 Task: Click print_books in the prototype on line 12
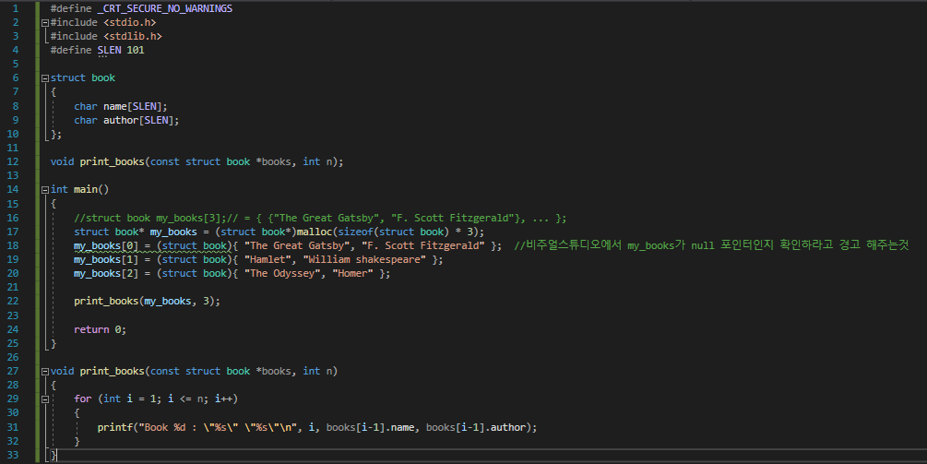[x=113, y=161]
